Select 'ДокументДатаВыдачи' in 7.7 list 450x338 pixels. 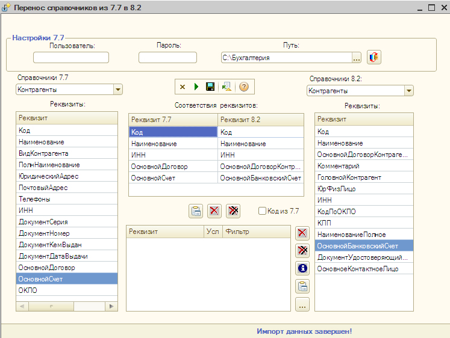[x=67, y=256]
